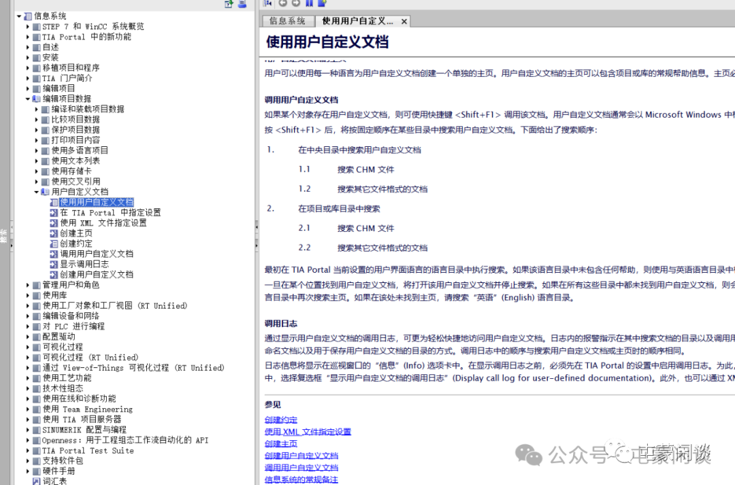Open the 创建约定 link under 参见
The height and width of the screenshot is (485, 735).
click(281, 420)
